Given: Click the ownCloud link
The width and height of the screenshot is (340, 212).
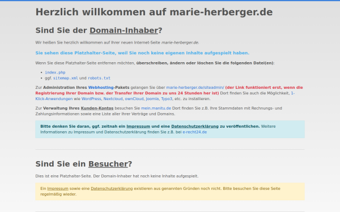Looking at the screenshot, I should (134, 98).
